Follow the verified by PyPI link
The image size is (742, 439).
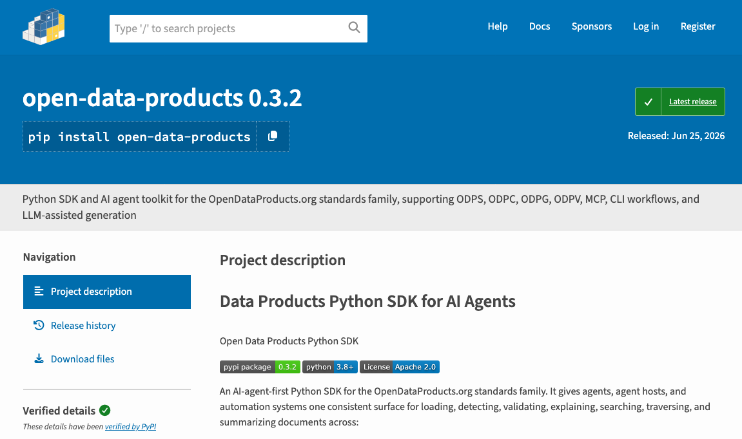[x=131, y=426]
